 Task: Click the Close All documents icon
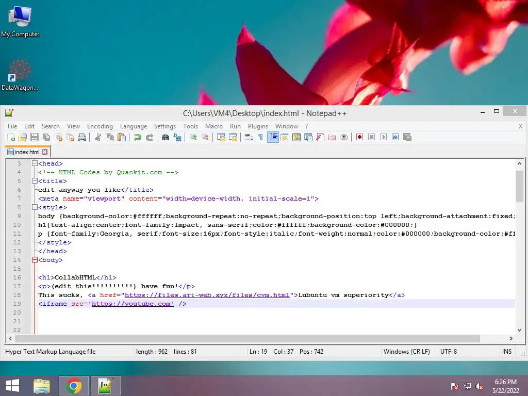pos(70,137)
